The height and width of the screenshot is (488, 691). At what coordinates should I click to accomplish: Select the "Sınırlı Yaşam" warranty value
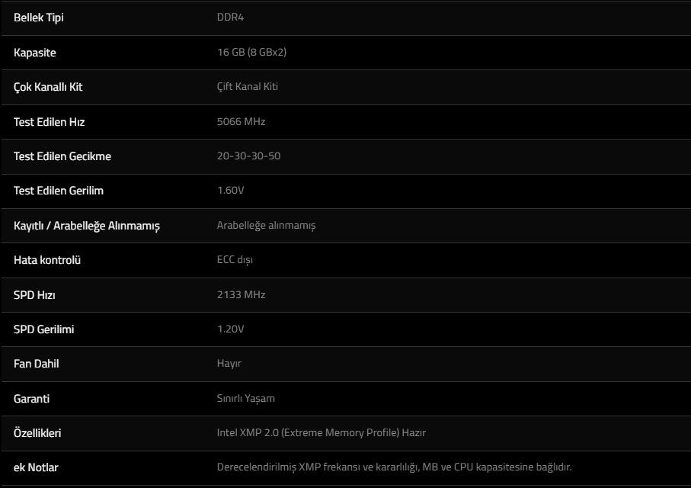point(246,399)
